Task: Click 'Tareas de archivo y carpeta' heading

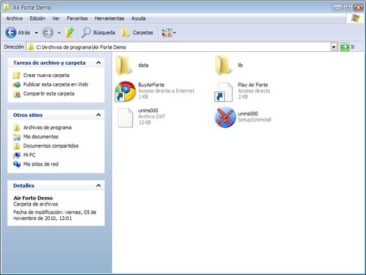Action: 50,63
